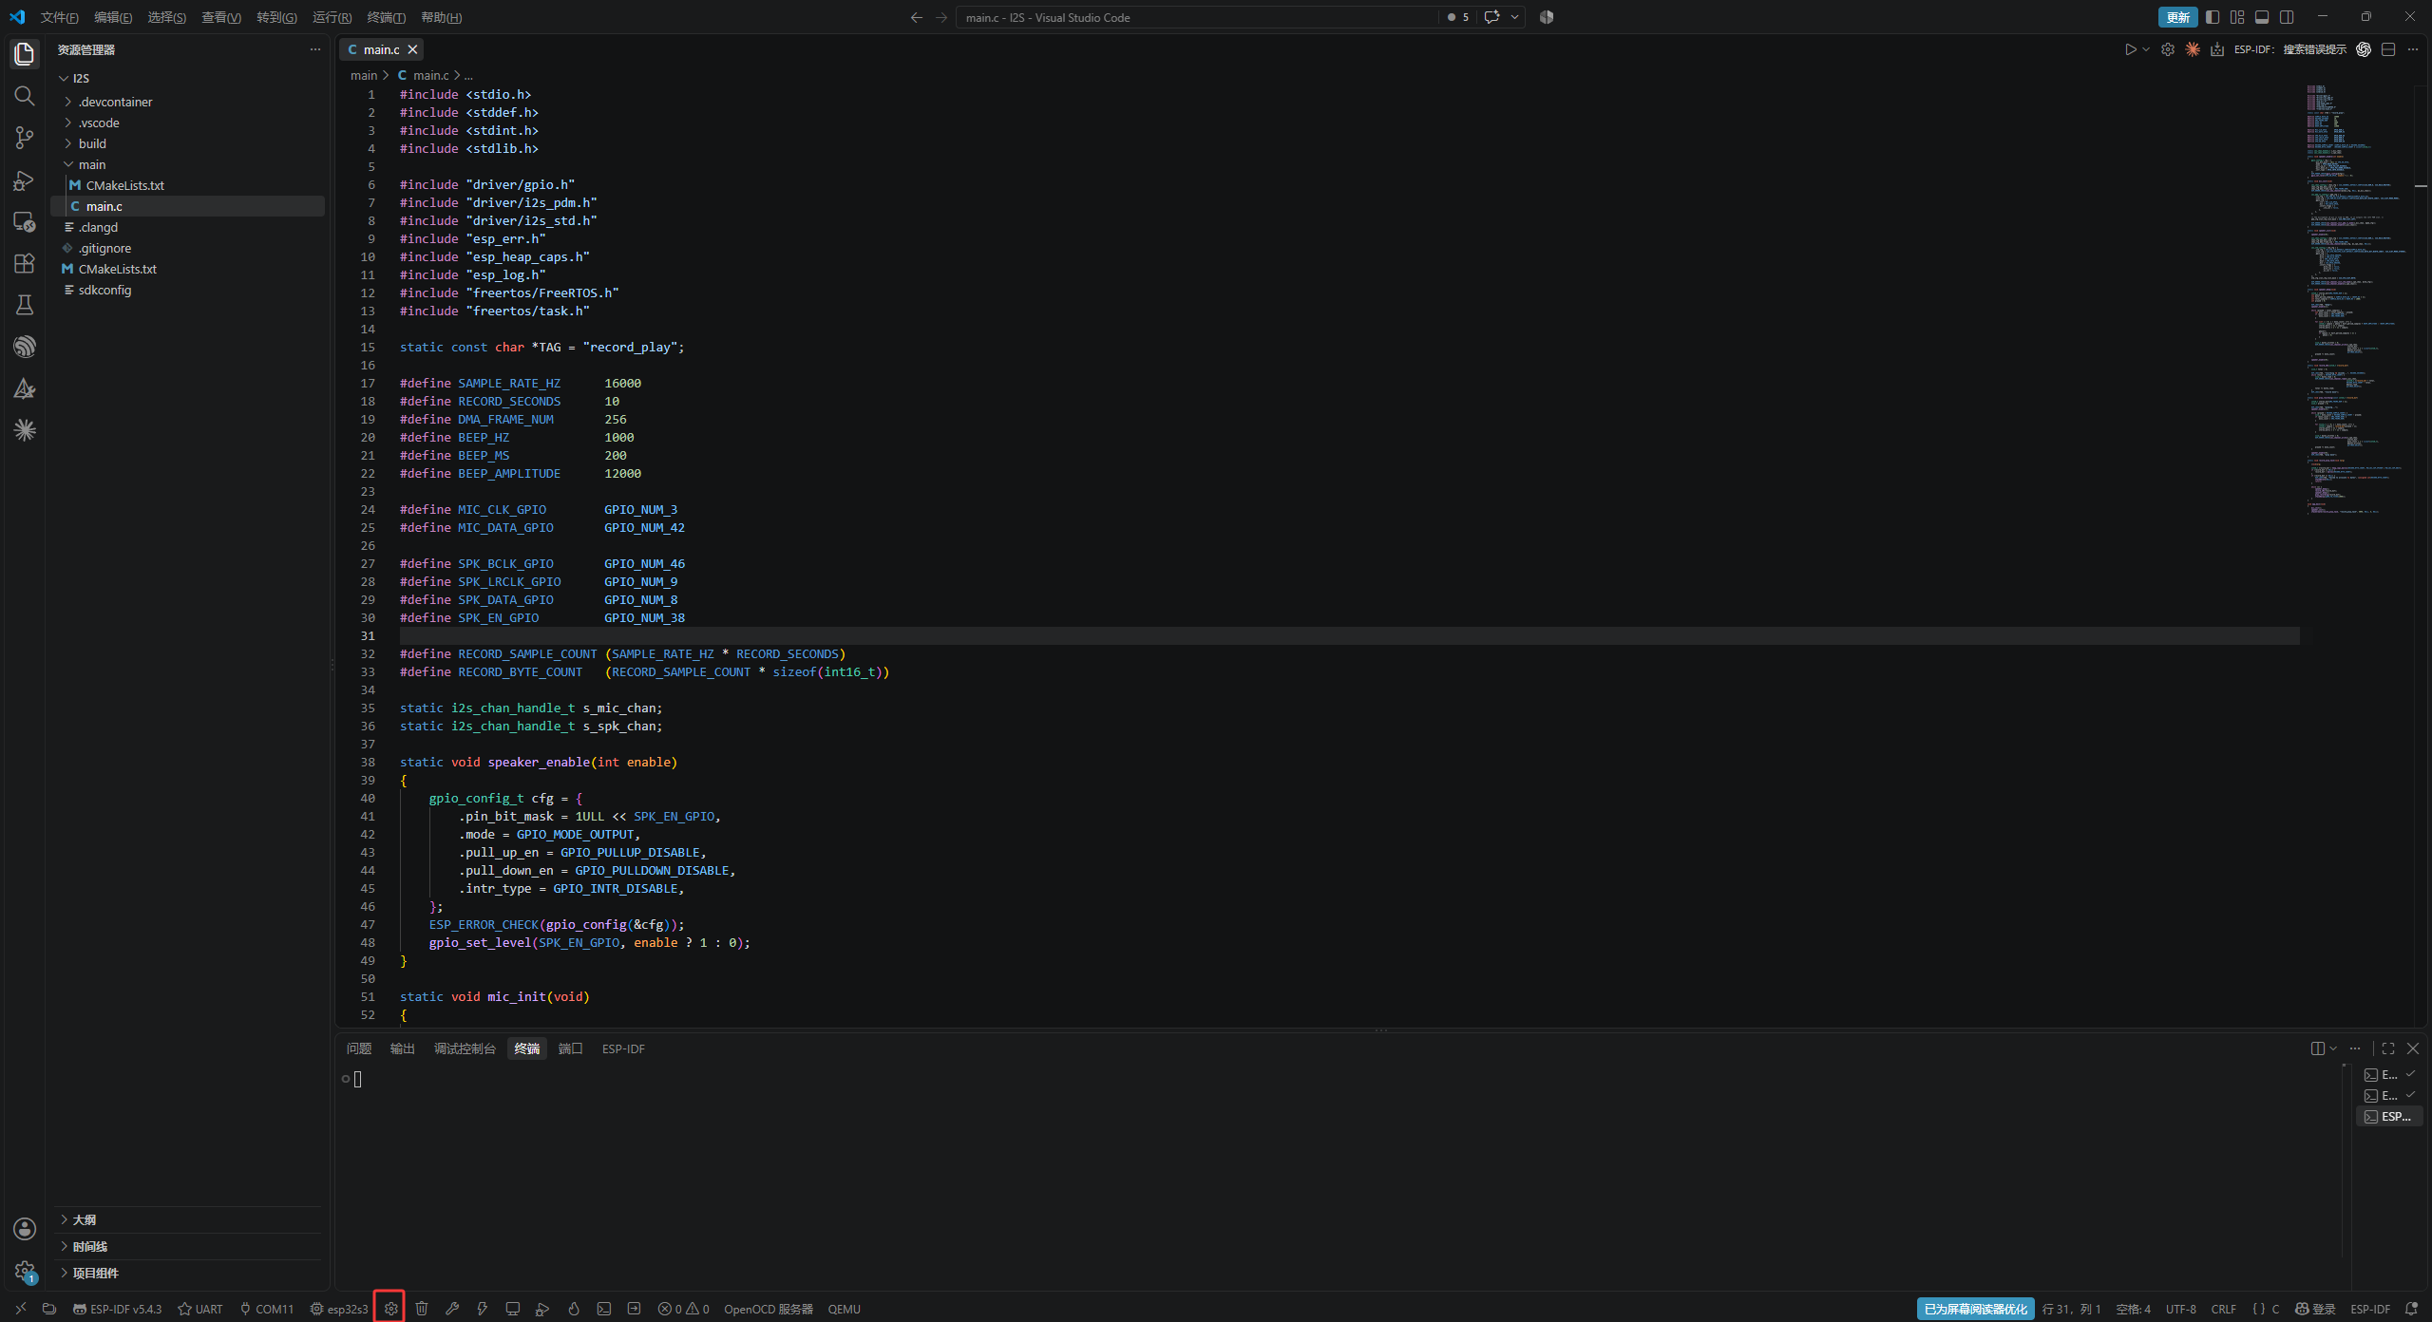Viewport: 2432px width, 1322px height.
Task: Click the orange Claude starburst in editor toolbar
Action: 2193,49
